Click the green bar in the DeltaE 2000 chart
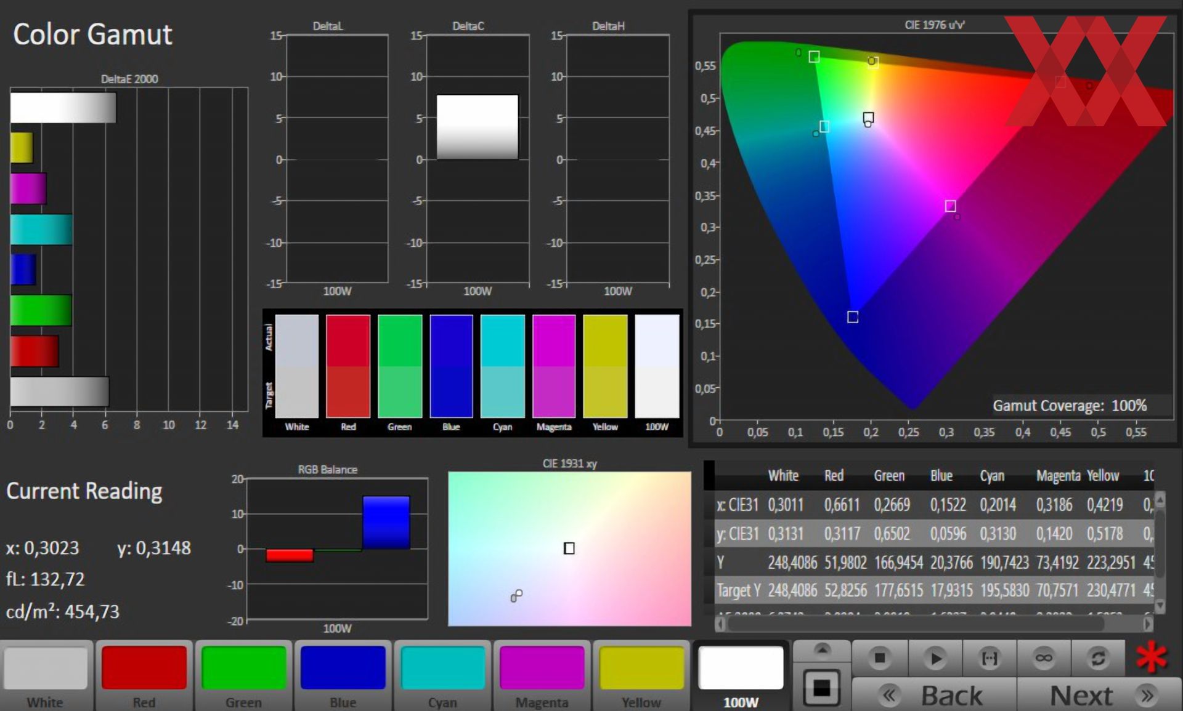 [x=41, y=310]
